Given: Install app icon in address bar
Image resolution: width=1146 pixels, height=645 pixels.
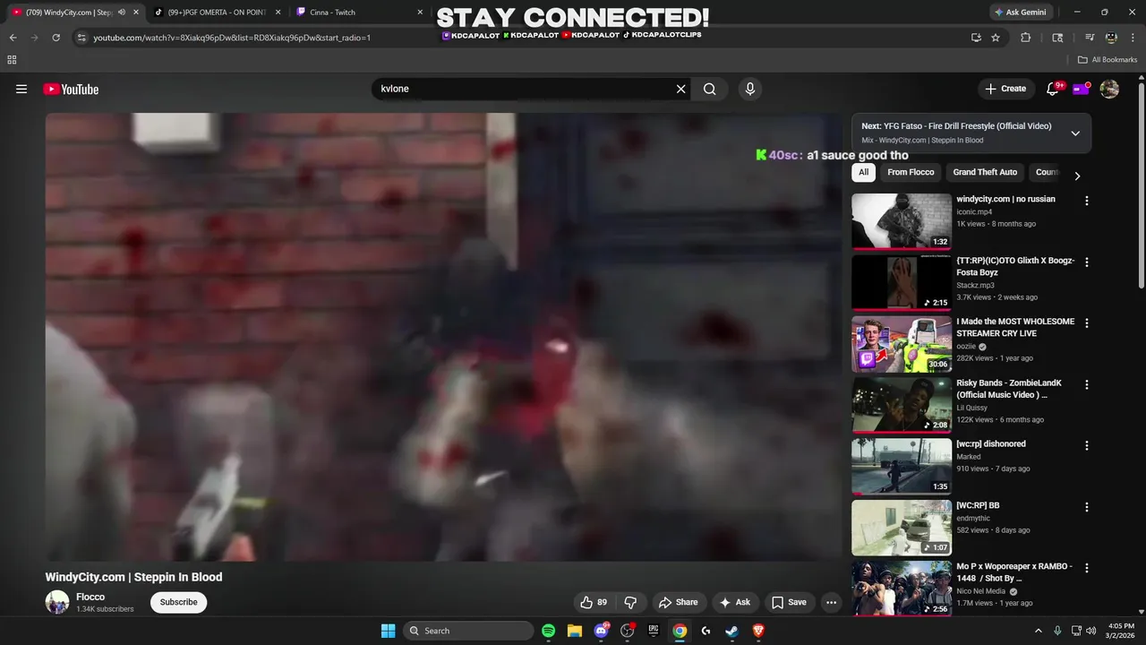Looking at the screenshot, I should point(976,38).
